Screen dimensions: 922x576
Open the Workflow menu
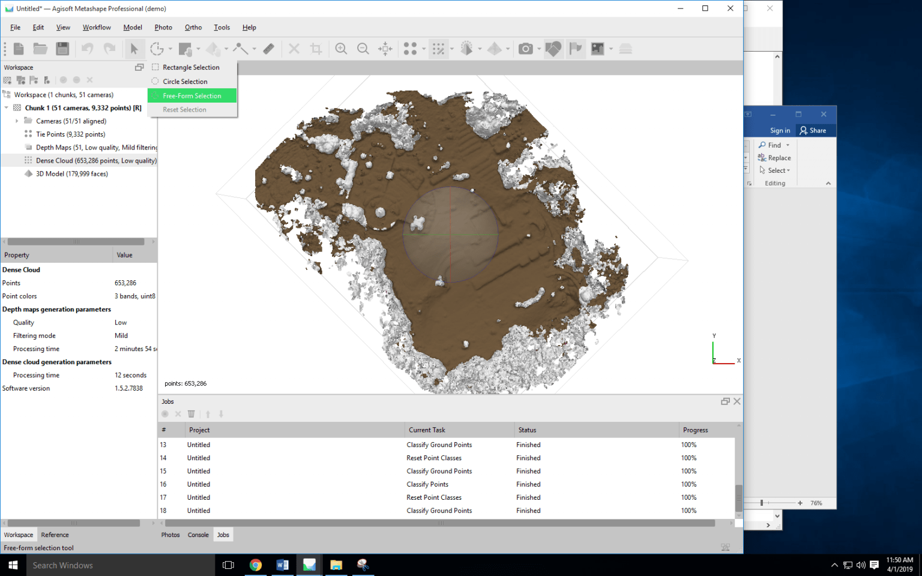[x=97, y=27]
